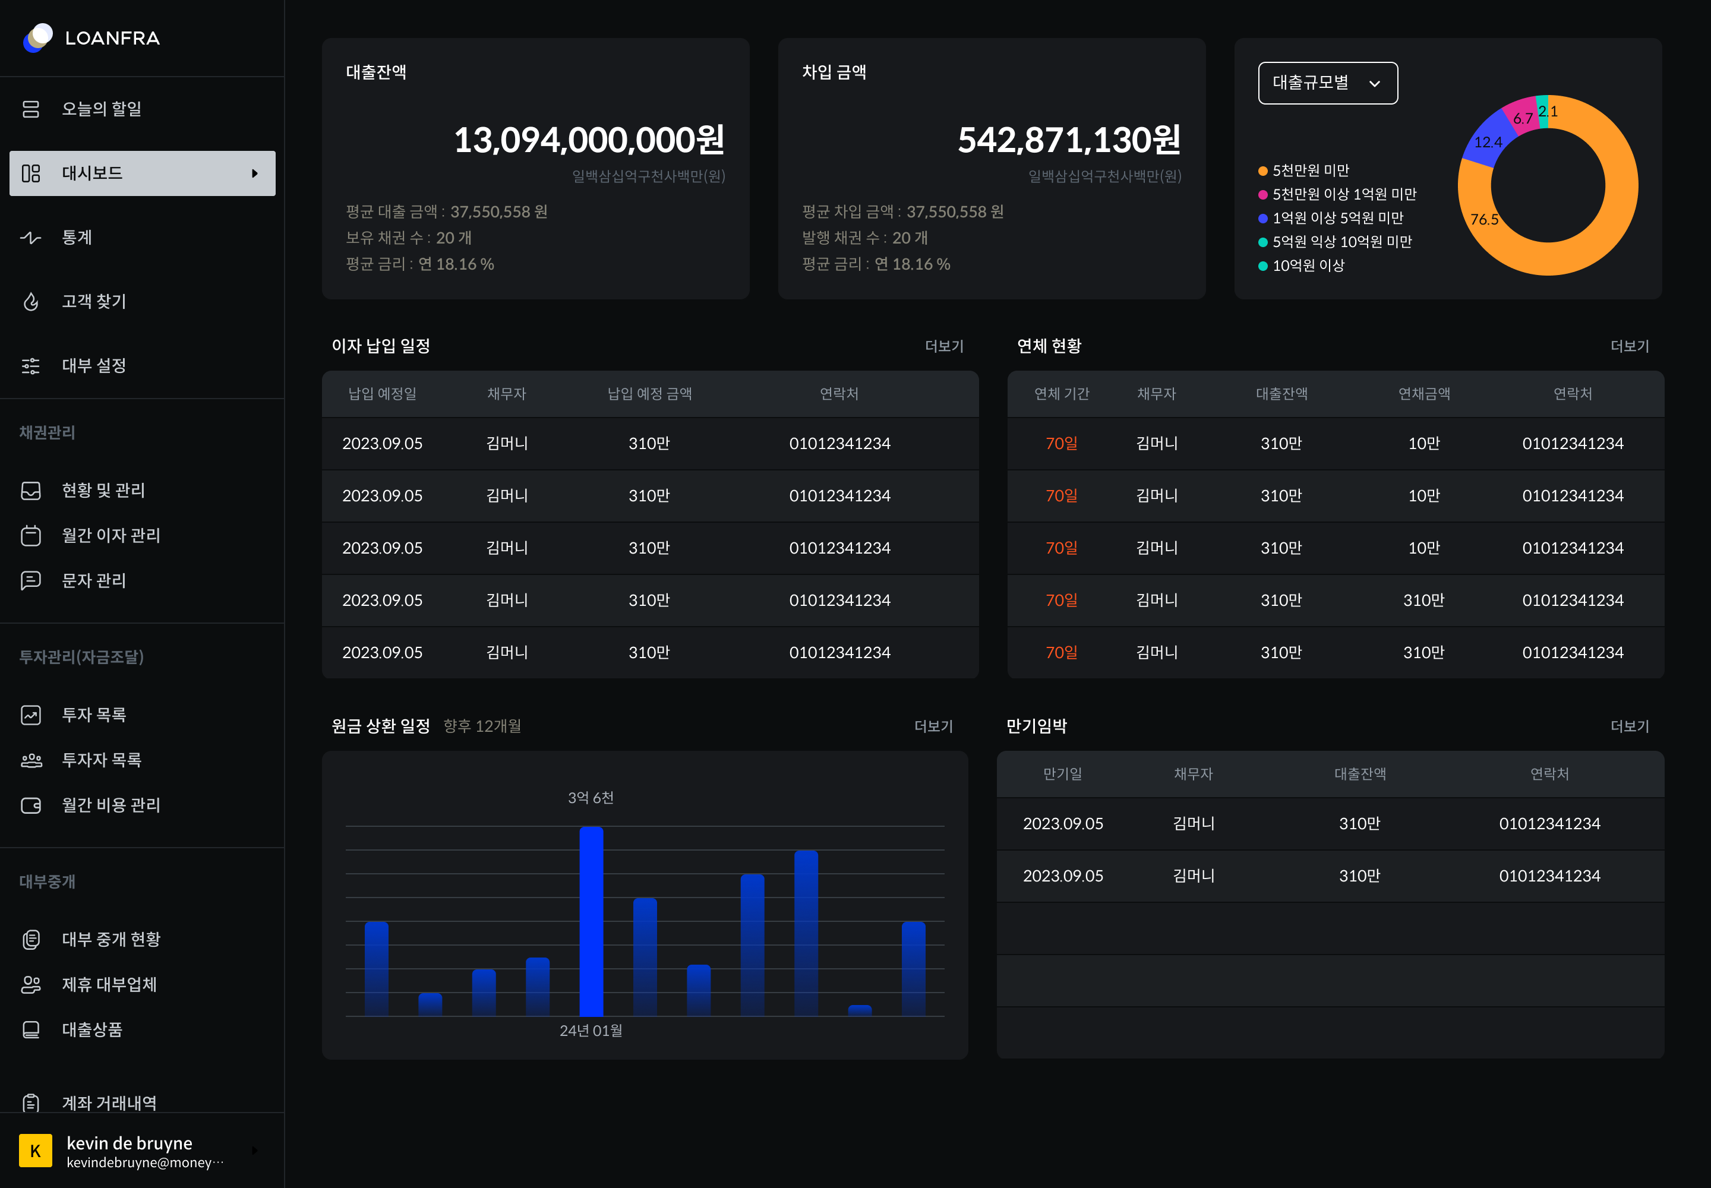Click the 월간 이자 관리 calendar icon
1711x1188 pixels.
[30, 535]
